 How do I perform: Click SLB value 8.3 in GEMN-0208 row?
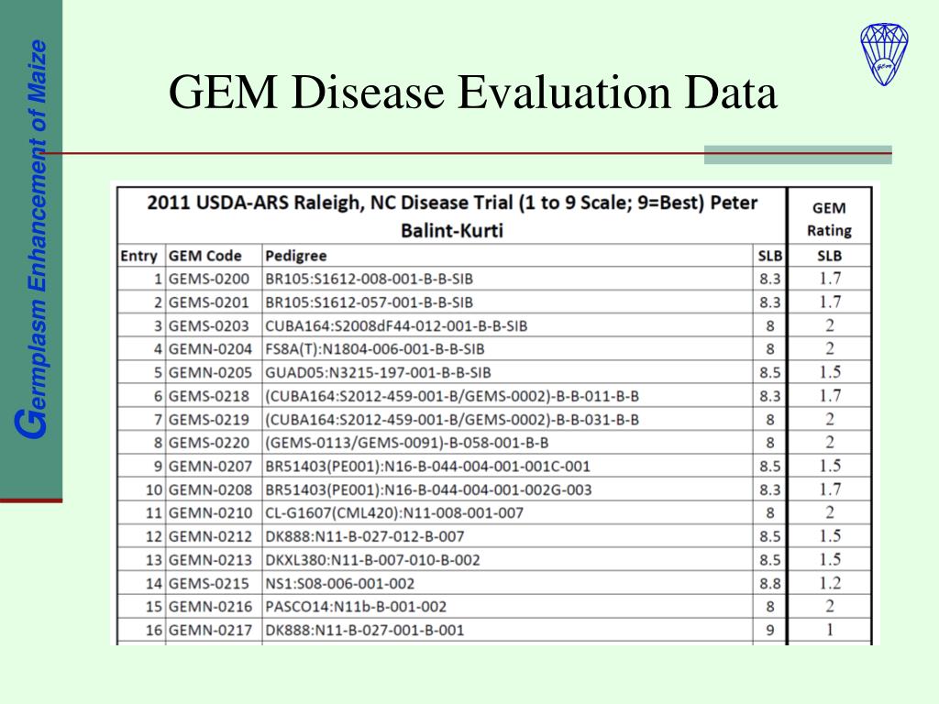[x=770, y=489]
